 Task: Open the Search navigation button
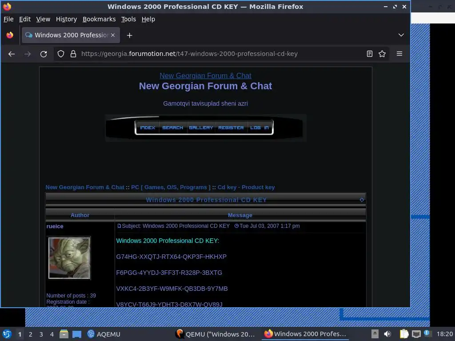(173, 127)
